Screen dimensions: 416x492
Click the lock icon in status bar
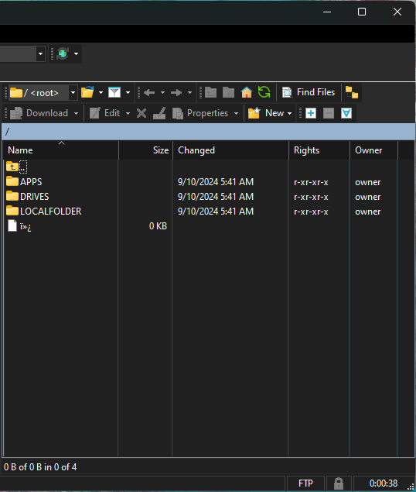339,483
